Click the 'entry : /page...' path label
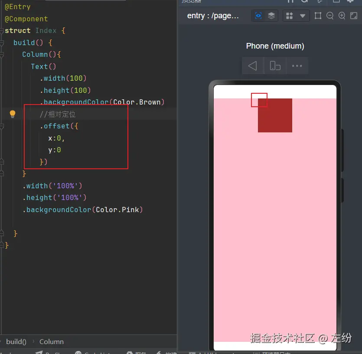Screen dimensions: 362x354 coord(213,16)
